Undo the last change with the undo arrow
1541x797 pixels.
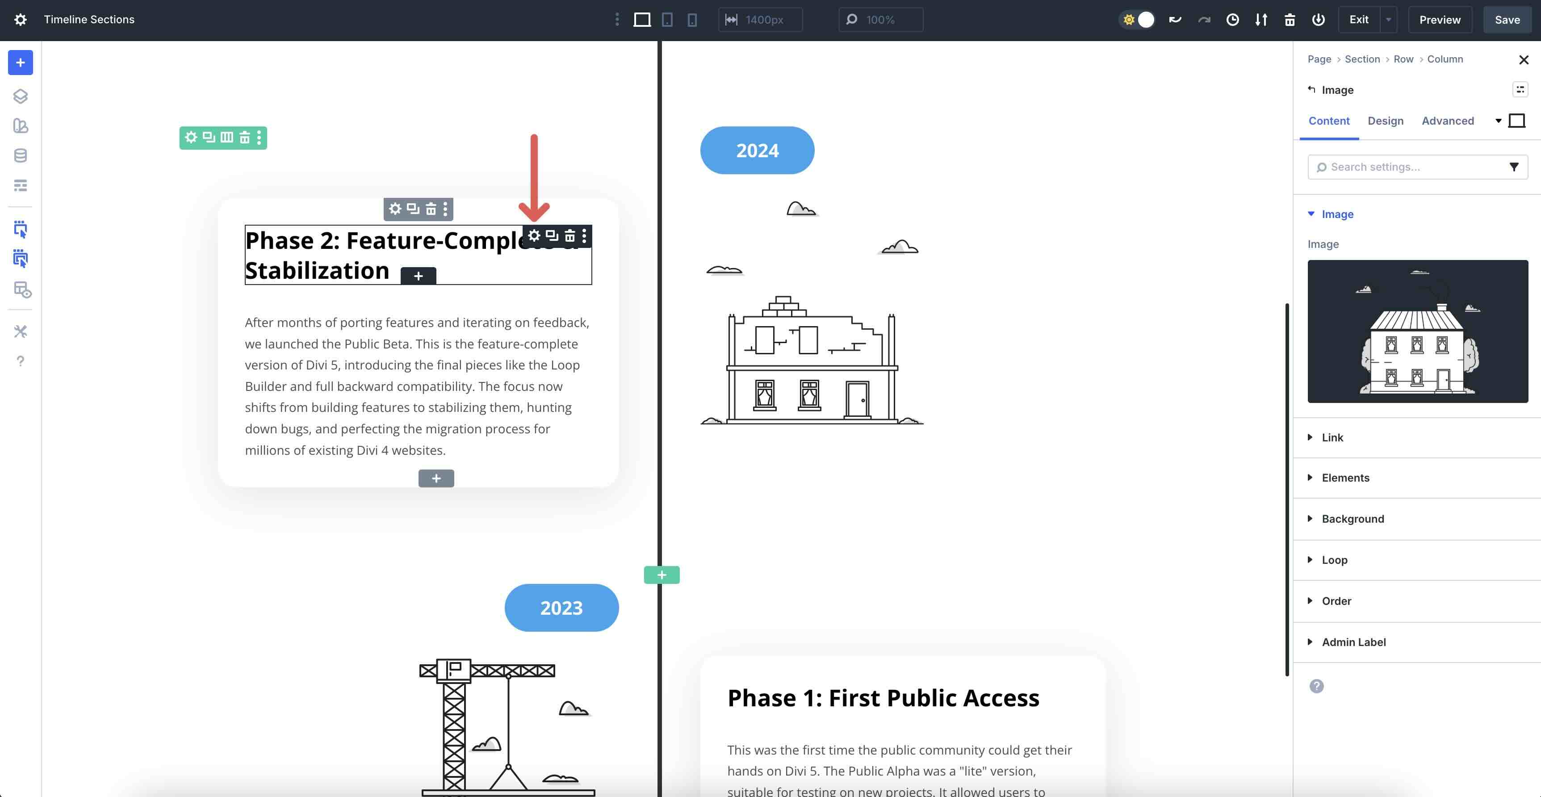(x=1175, y=19)
